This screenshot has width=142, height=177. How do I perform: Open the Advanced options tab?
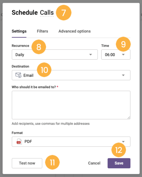74,31
